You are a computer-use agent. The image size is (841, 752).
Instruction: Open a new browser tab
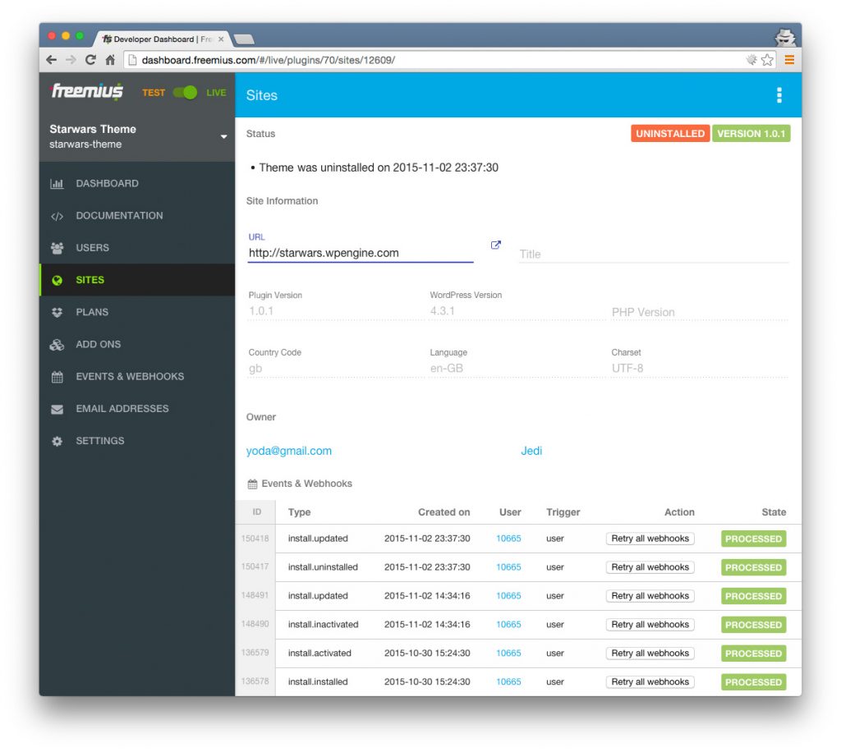(244, 39)
